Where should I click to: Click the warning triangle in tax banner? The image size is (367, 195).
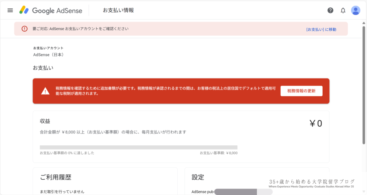(45, 91)
